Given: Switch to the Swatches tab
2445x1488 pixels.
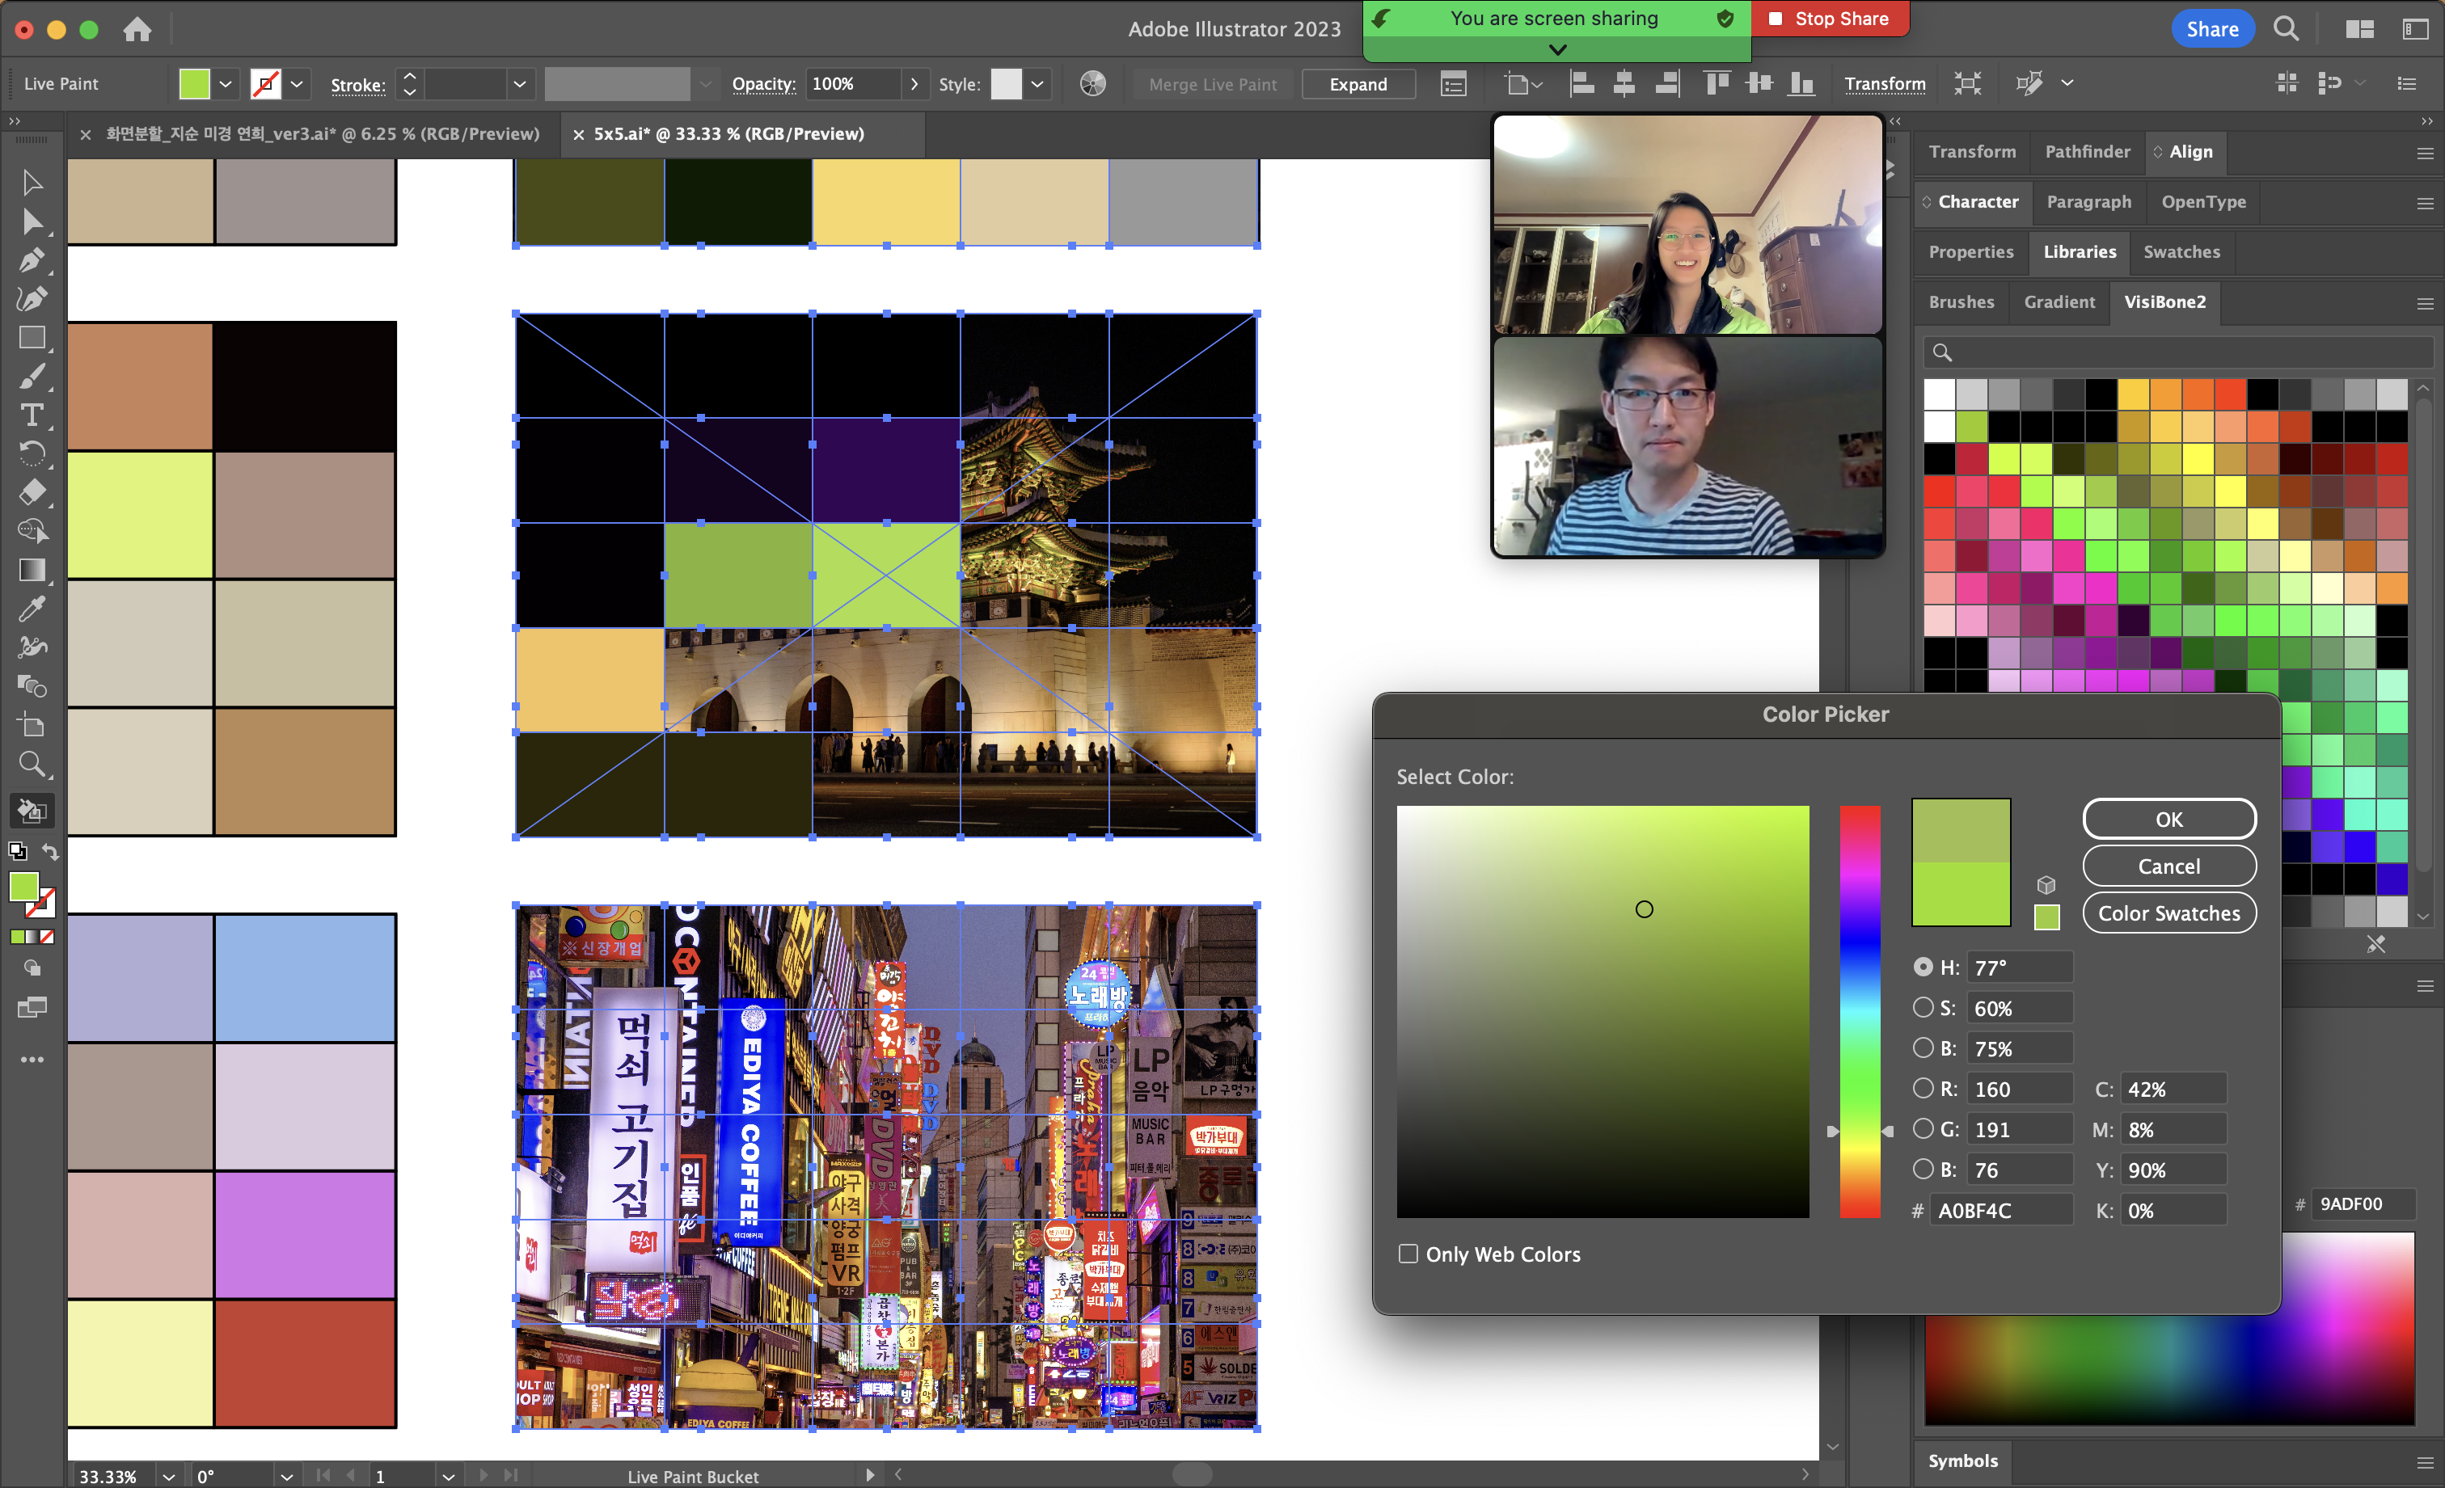Looking at the screenshot, I should [2181, 252].
